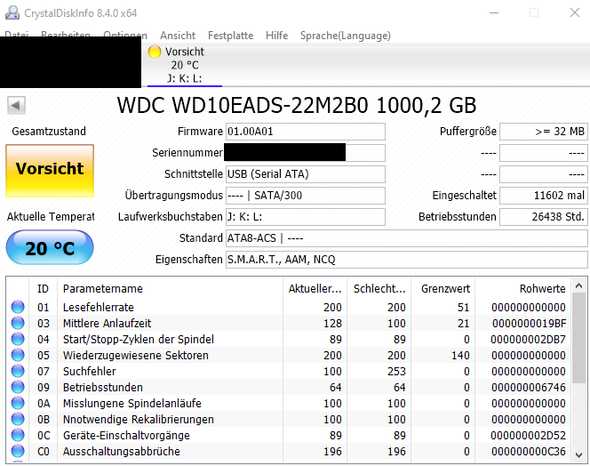Click the status orb of row 09 Betriebsstunden
Screen dimensions: 590x466
pos(18,387)
